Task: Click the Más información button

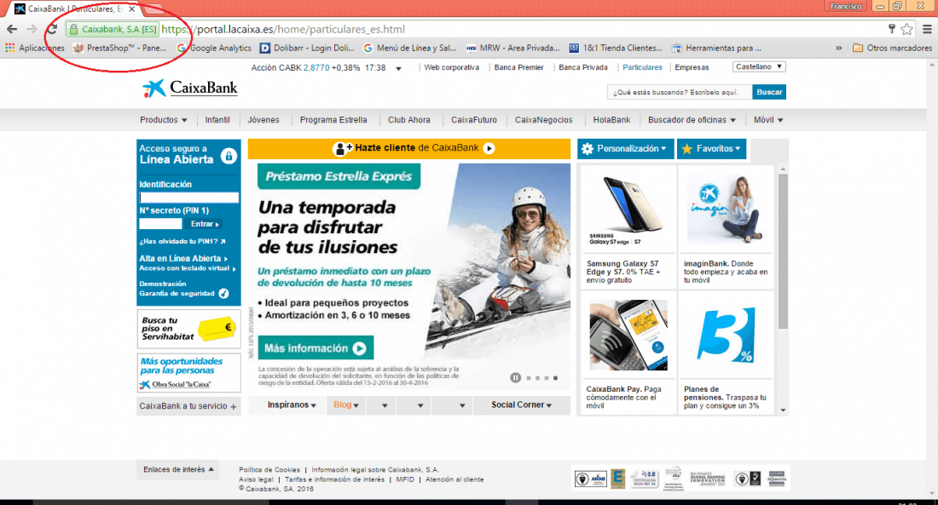Action: (316, 348)
